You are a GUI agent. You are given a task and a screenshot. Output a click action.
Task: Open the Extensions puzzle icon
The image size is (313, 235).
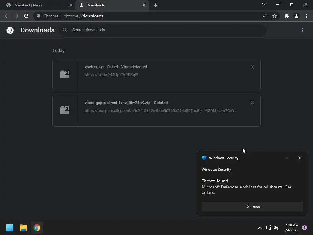(x=287, y=16)
